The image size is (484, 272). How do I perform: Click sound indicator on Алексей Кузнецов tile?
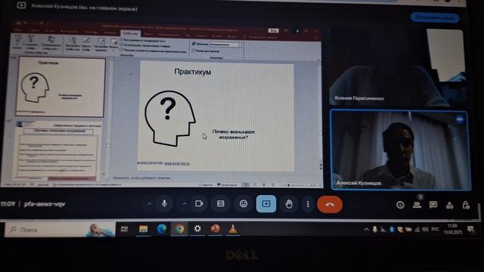tap(460, 119)
